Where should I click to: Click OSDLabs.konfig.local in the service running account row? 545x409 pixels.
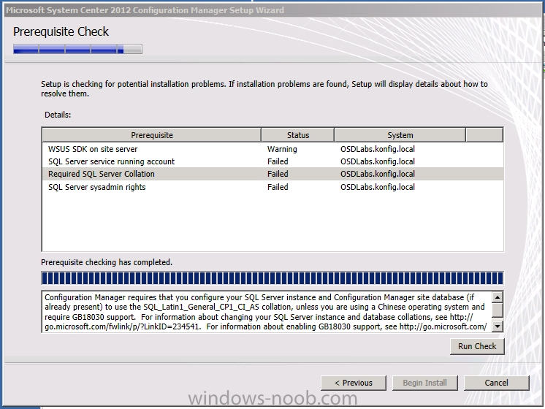378,161
